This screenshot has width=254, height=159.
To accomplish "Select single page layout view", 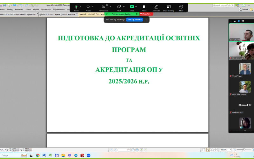I will click(x=204, y=150).
